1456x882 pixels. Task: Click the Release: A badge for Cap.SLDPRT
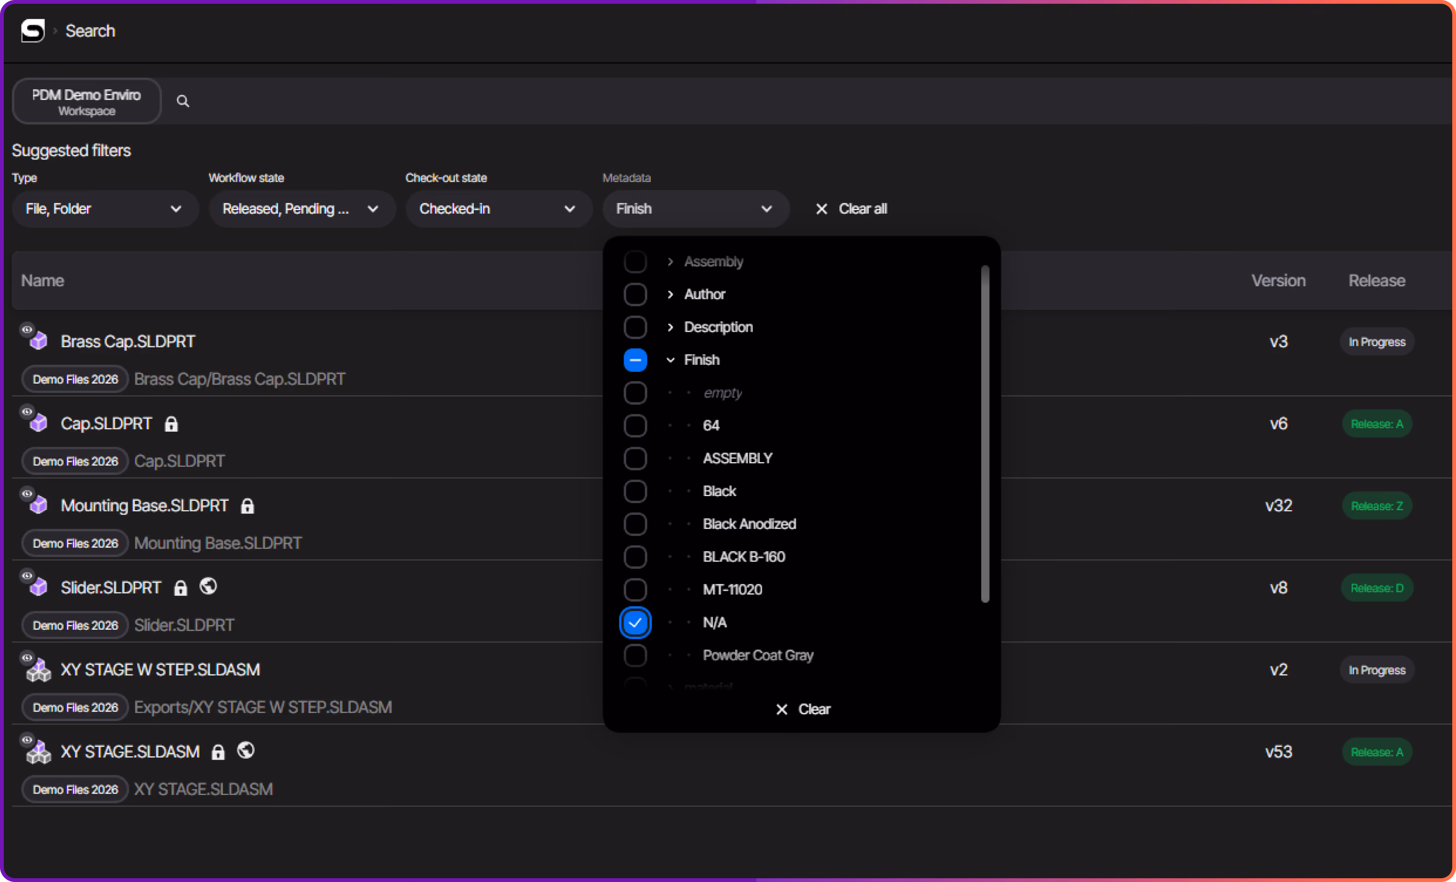1377,424
